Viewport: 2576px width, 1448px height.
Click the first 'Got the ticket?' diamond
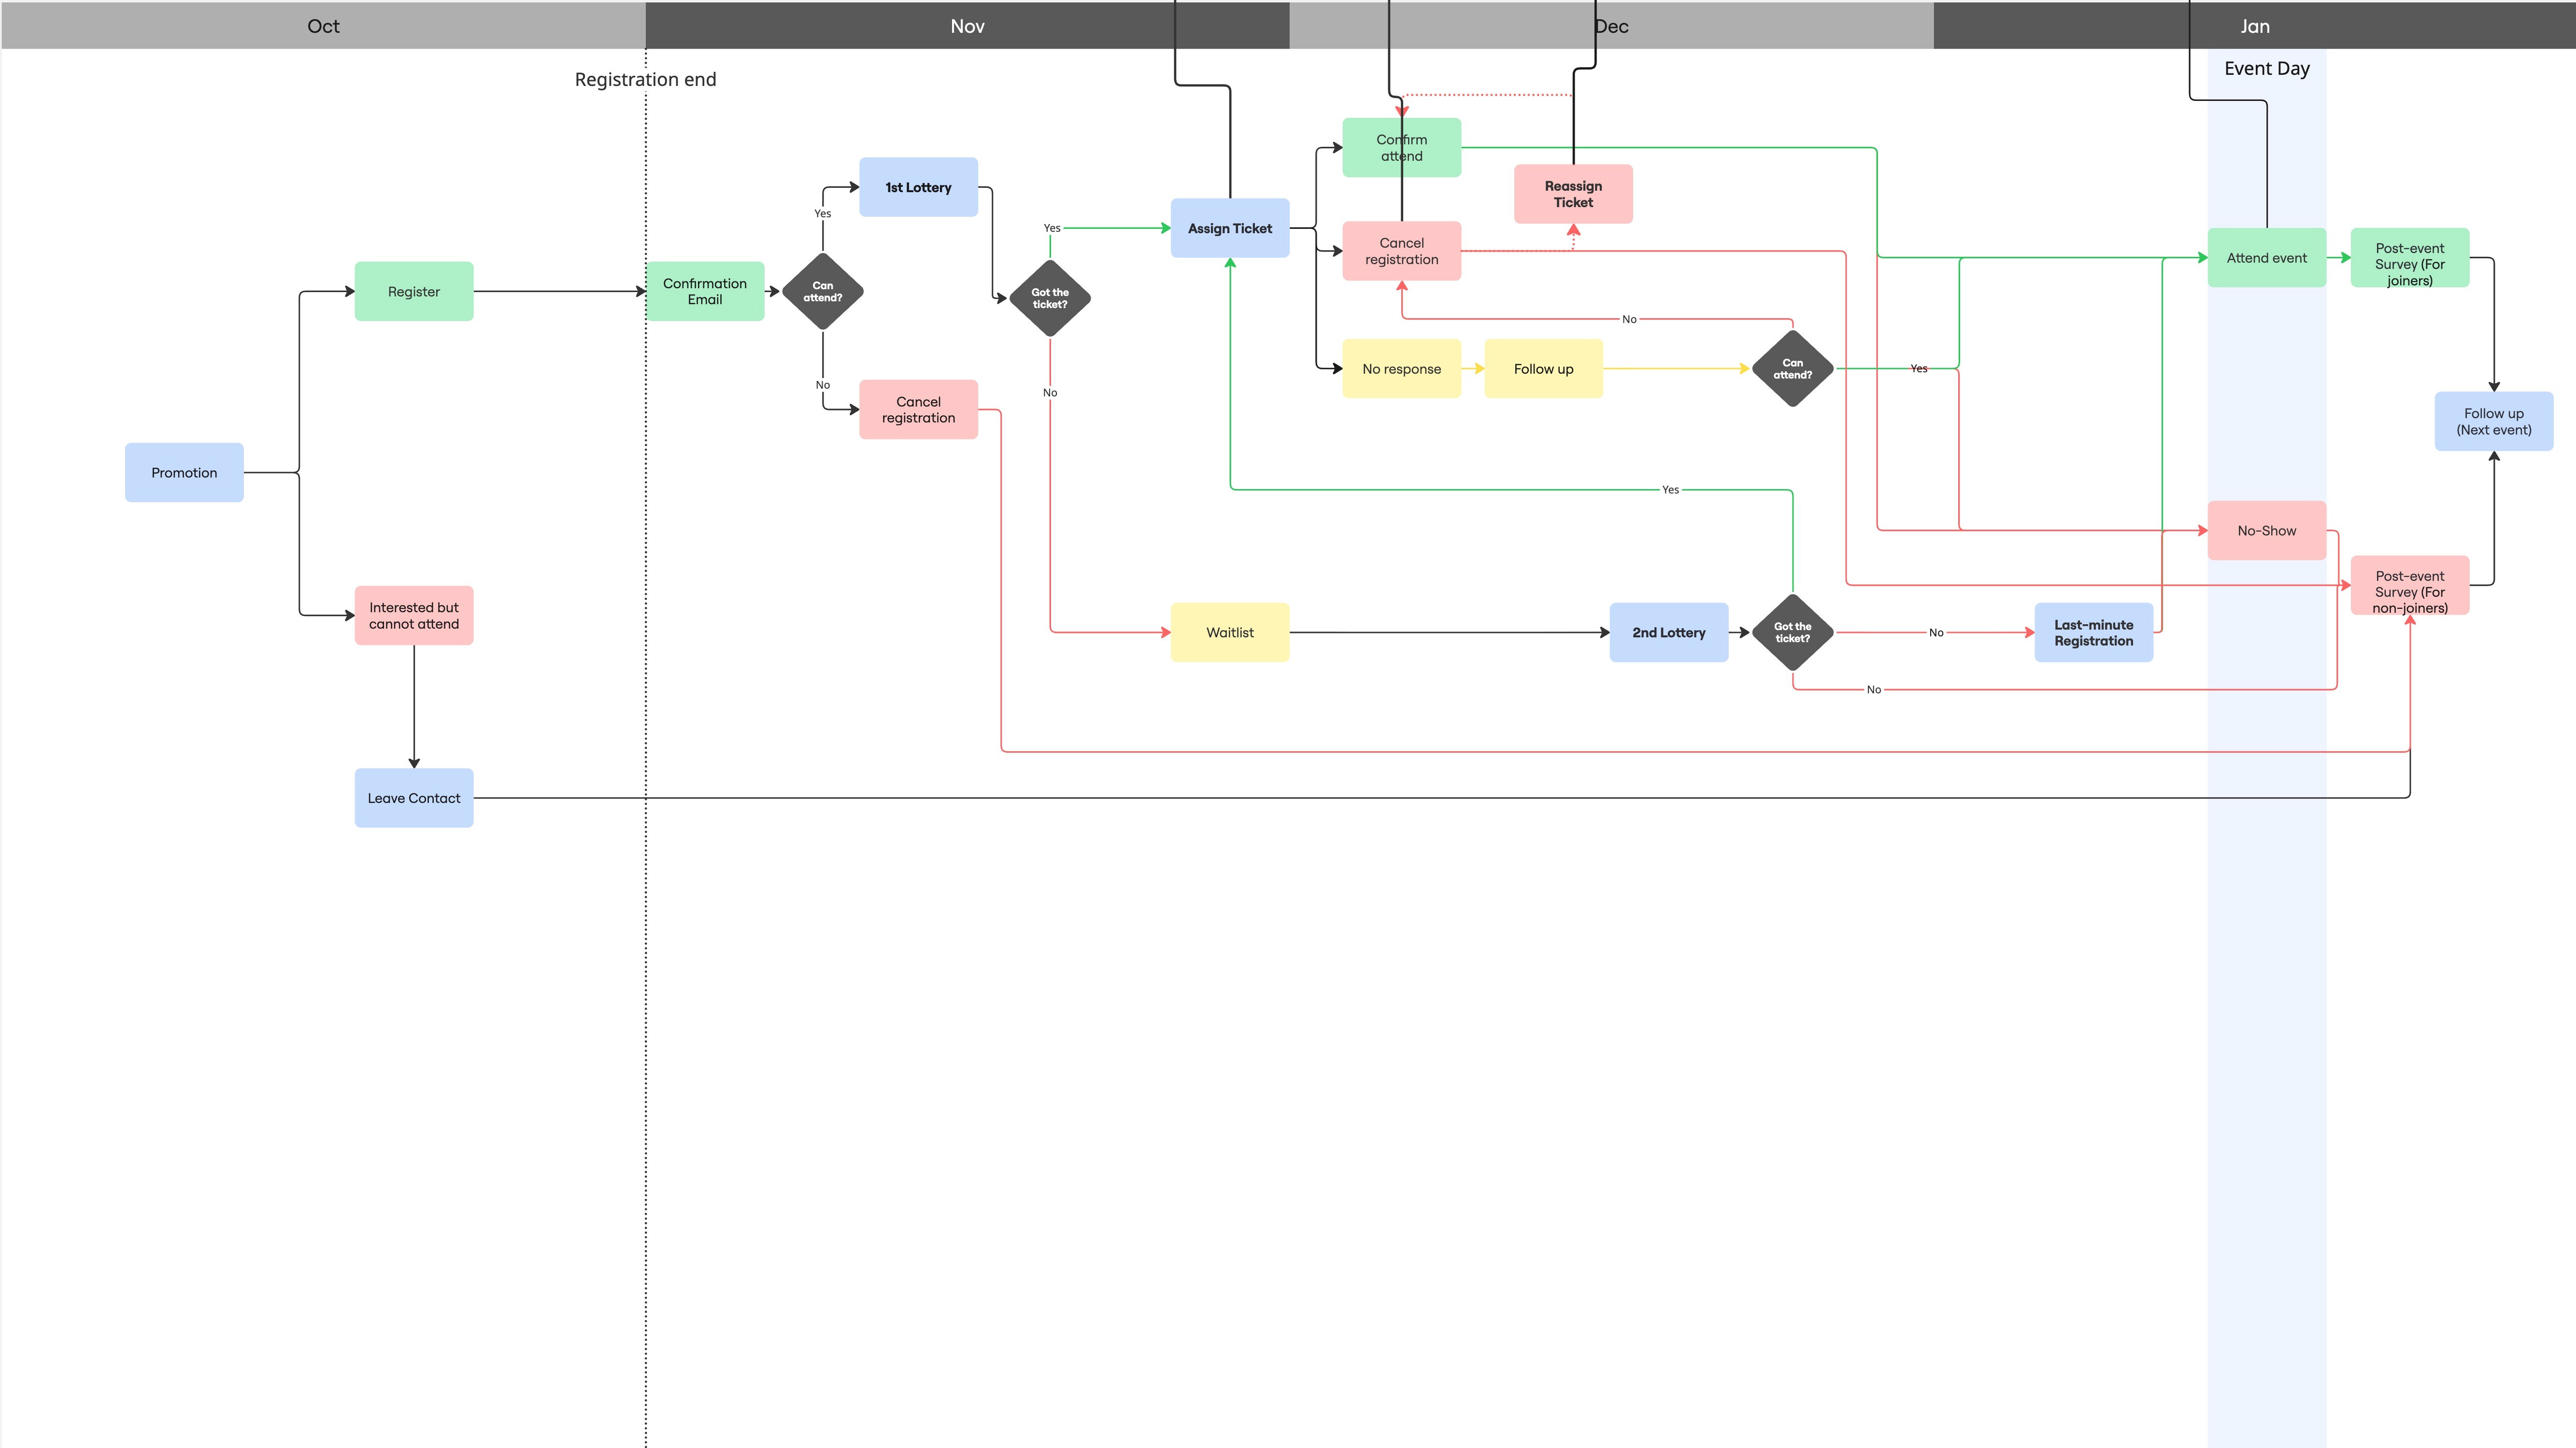(1049, 299)
